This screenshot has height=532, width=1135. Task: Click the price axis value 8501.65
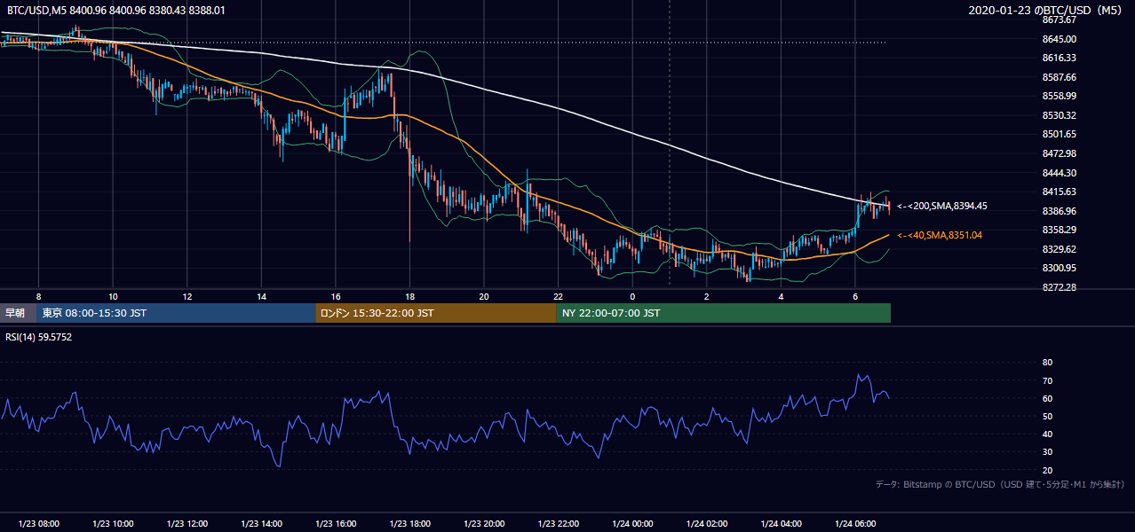click(x=1060, y=134)
